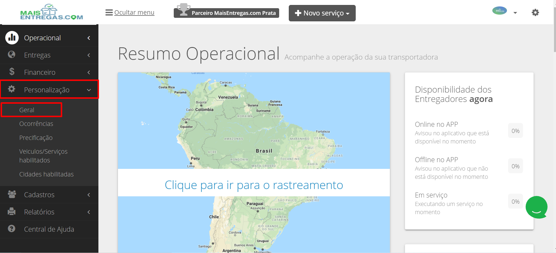
Task: Click the Financeiro dollar icon
Action: (12, 72)
